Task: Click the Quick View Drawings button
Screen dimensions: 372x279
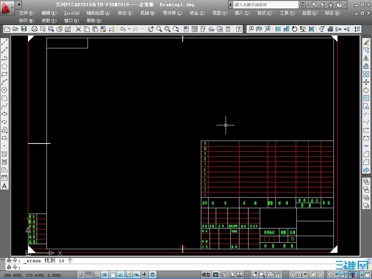Action: 240,275
